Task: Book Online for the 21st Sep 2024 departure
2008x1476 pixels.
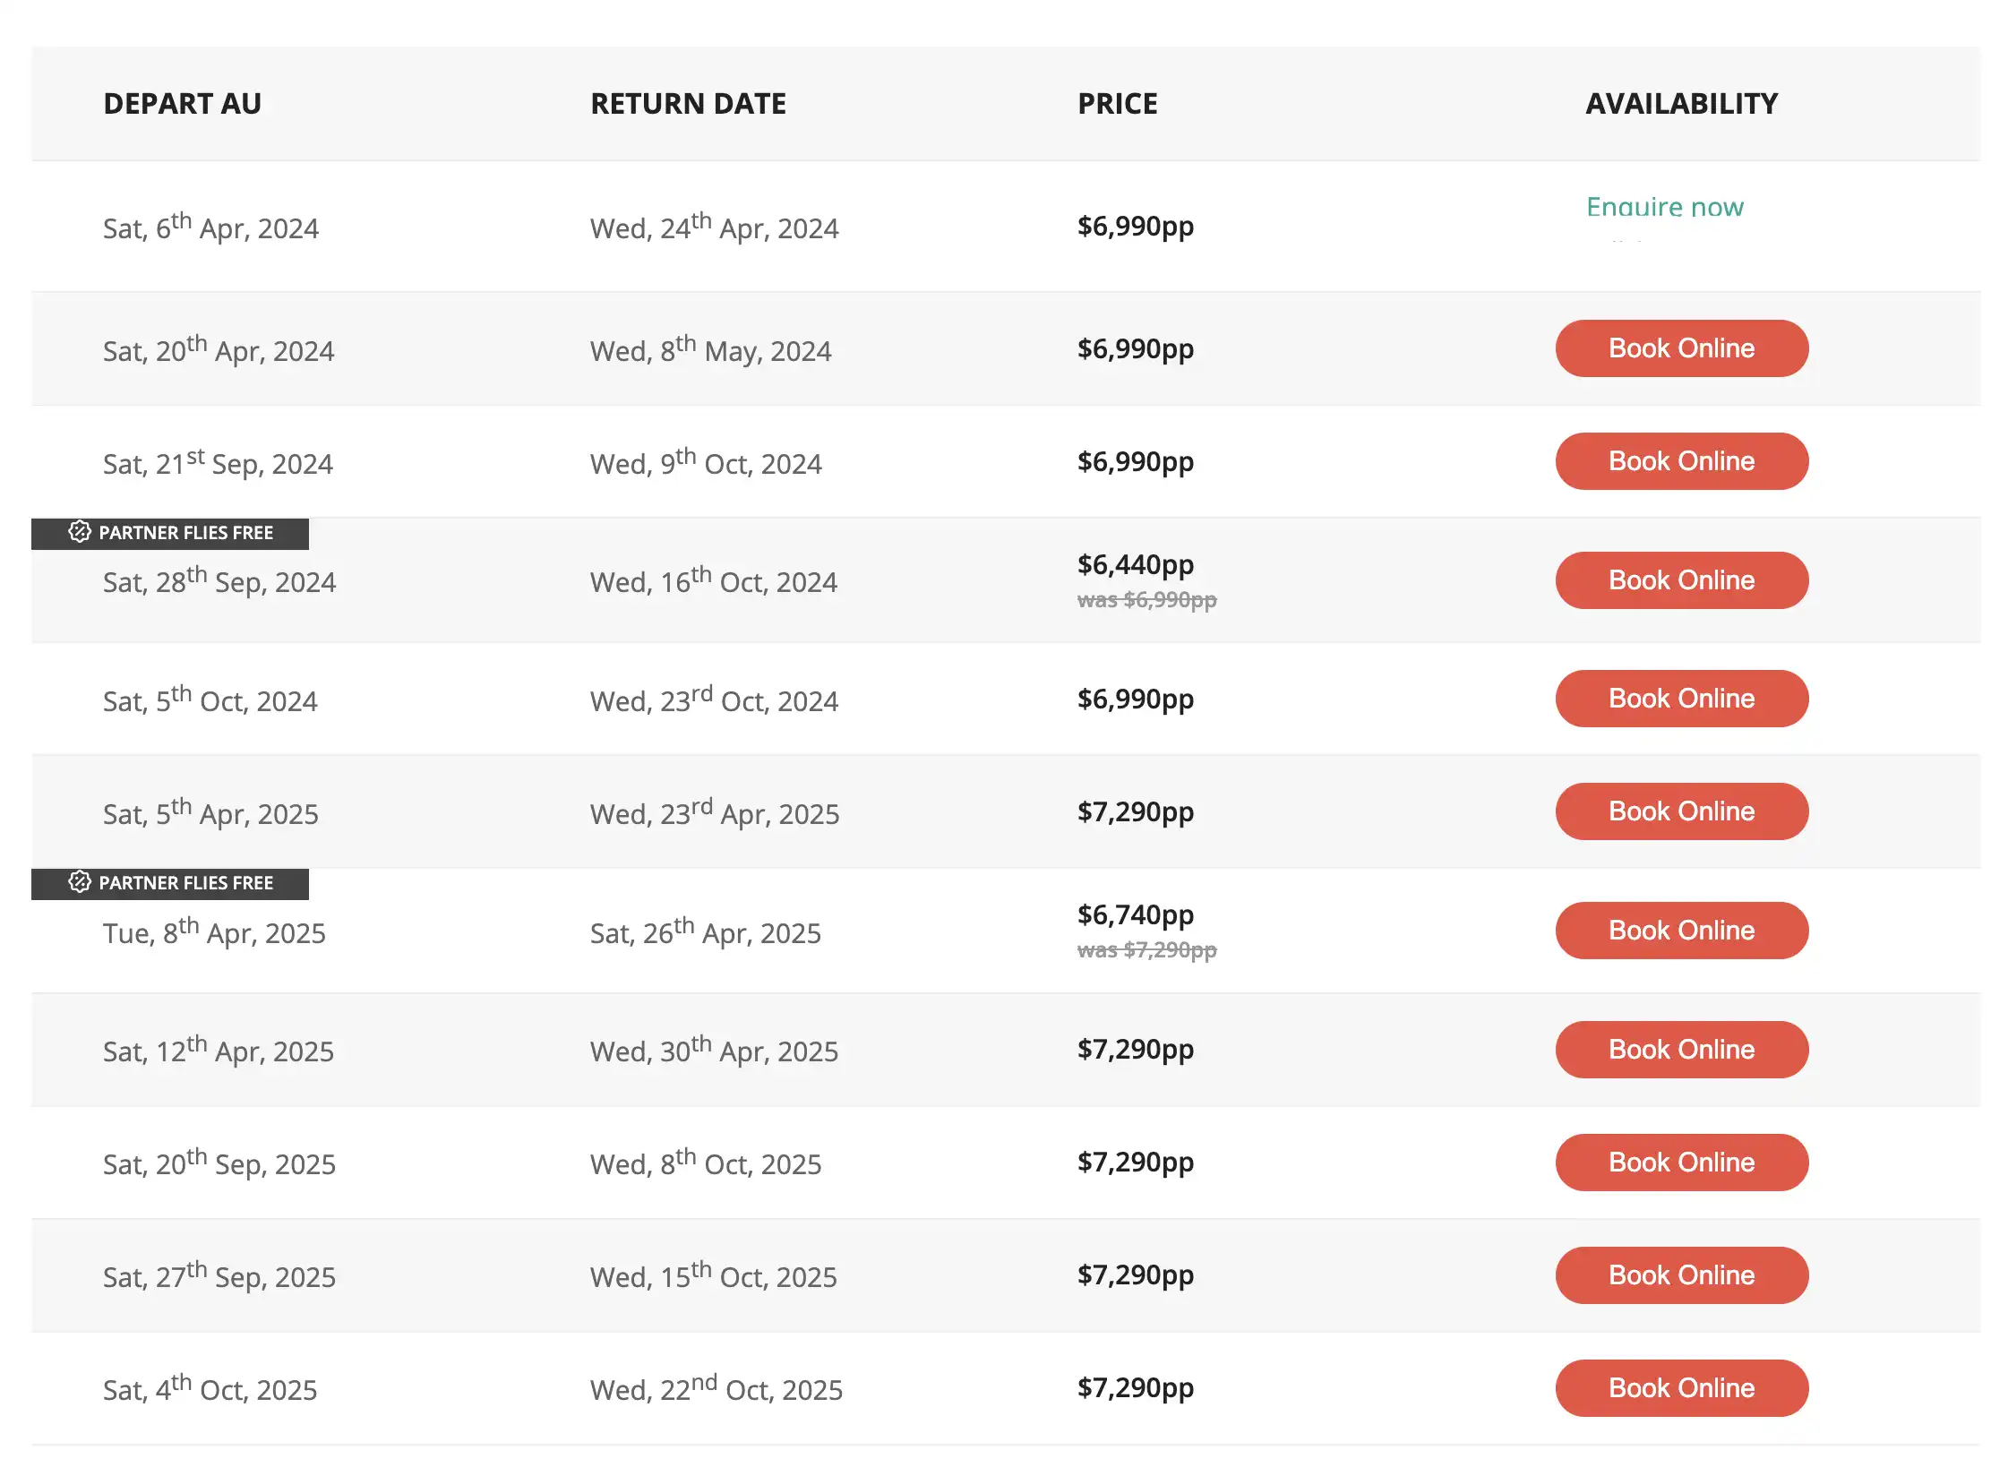Action: 1682,460
